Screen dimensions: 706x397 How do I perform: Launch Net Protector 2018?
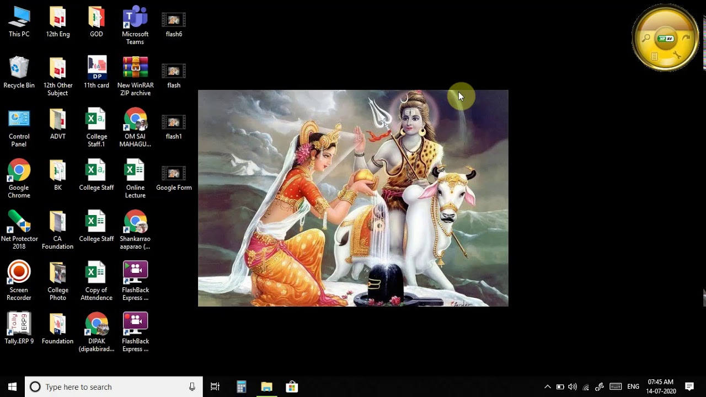19,230
